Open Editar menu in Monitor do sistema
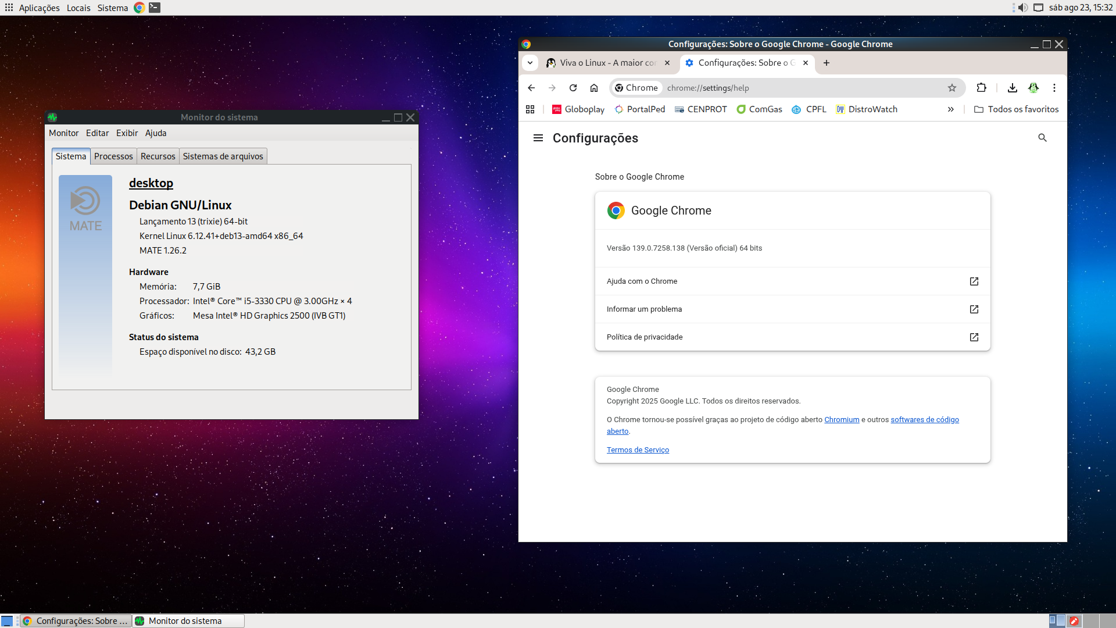The image size is (1116, 628). (97, 133)
